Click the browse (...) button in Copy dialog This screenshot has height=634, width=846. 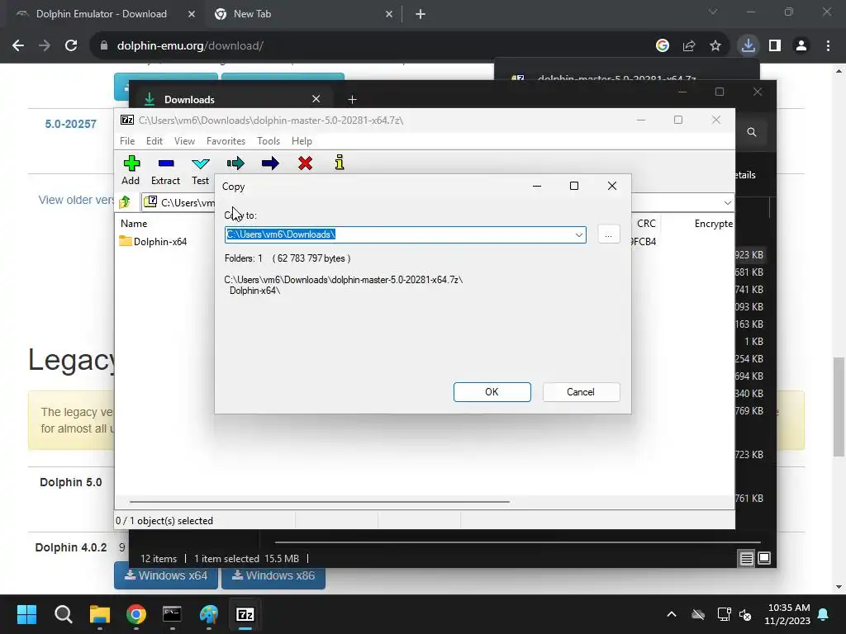pyautogui.click(x=609, y=234)
